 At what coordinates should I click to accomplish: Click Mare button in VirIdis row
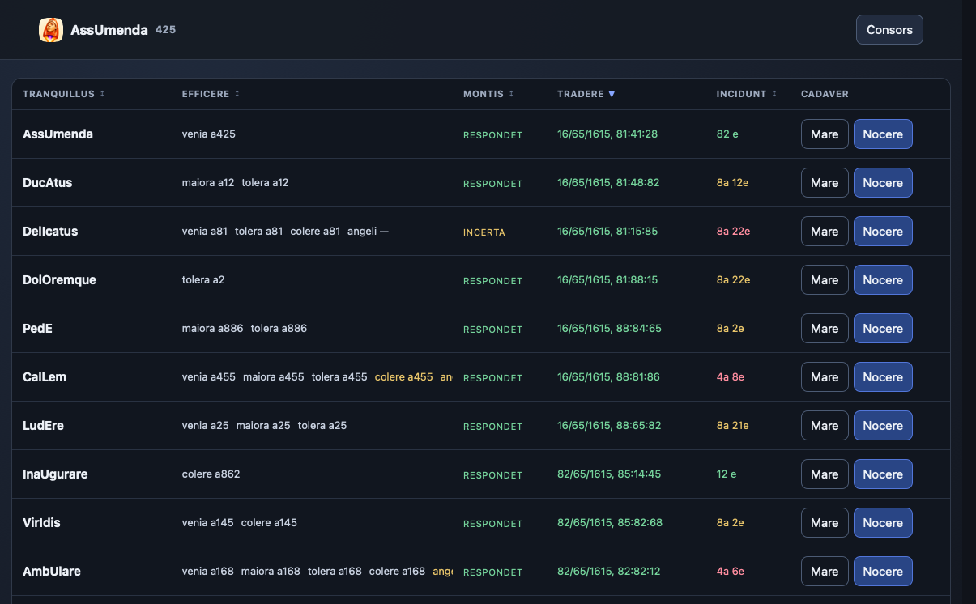(x=825, y=523)
